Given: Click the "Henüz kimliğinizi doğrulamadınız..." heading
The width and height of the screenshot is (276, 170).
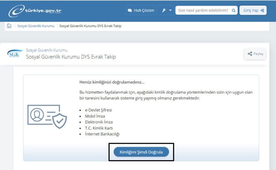Looking at the screenshot, I should point(112,82).
